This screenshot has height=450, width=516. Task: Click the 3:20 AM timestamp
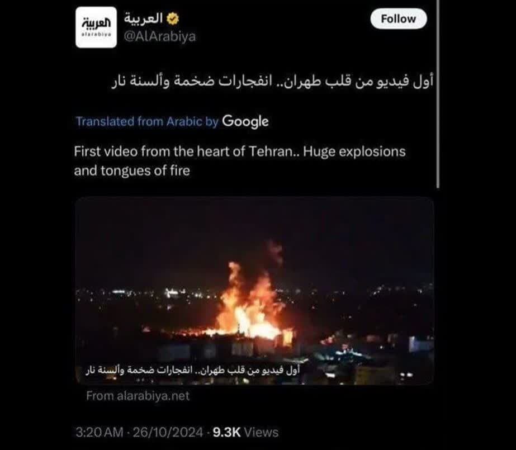pyautogui.click(x=100, y=432)
